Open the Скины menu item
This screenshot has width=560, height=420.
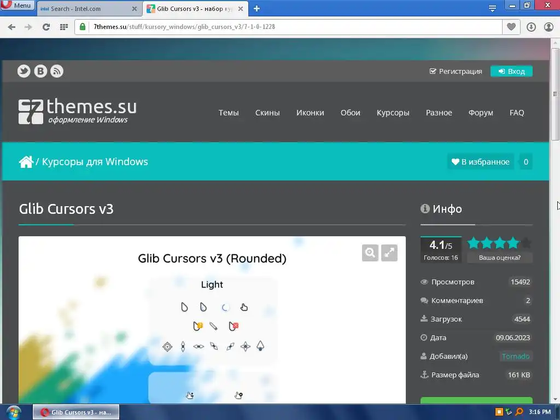267,113
